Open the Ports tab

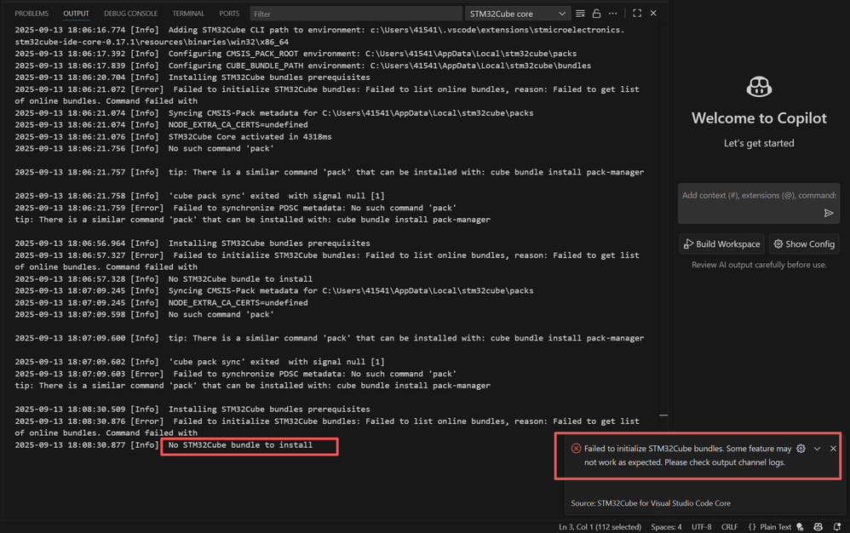(229, 14)
